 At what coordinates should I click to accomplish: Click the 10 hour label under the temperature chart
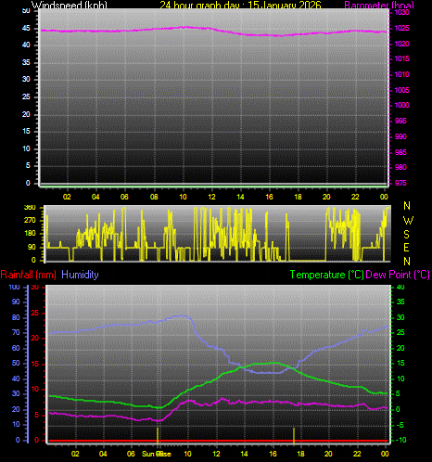coord(187,454)
